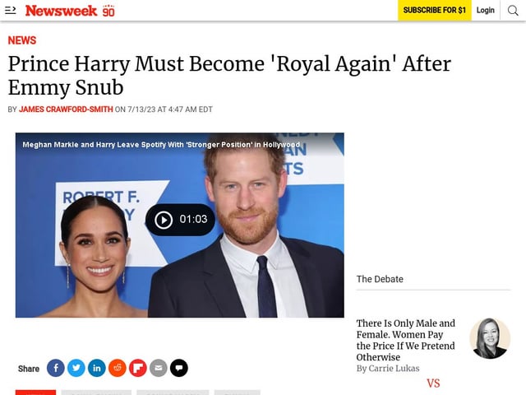The width and height of the screenshot is (526, 395).
Task: Click the video title overlay text
Action: (161, 145)
